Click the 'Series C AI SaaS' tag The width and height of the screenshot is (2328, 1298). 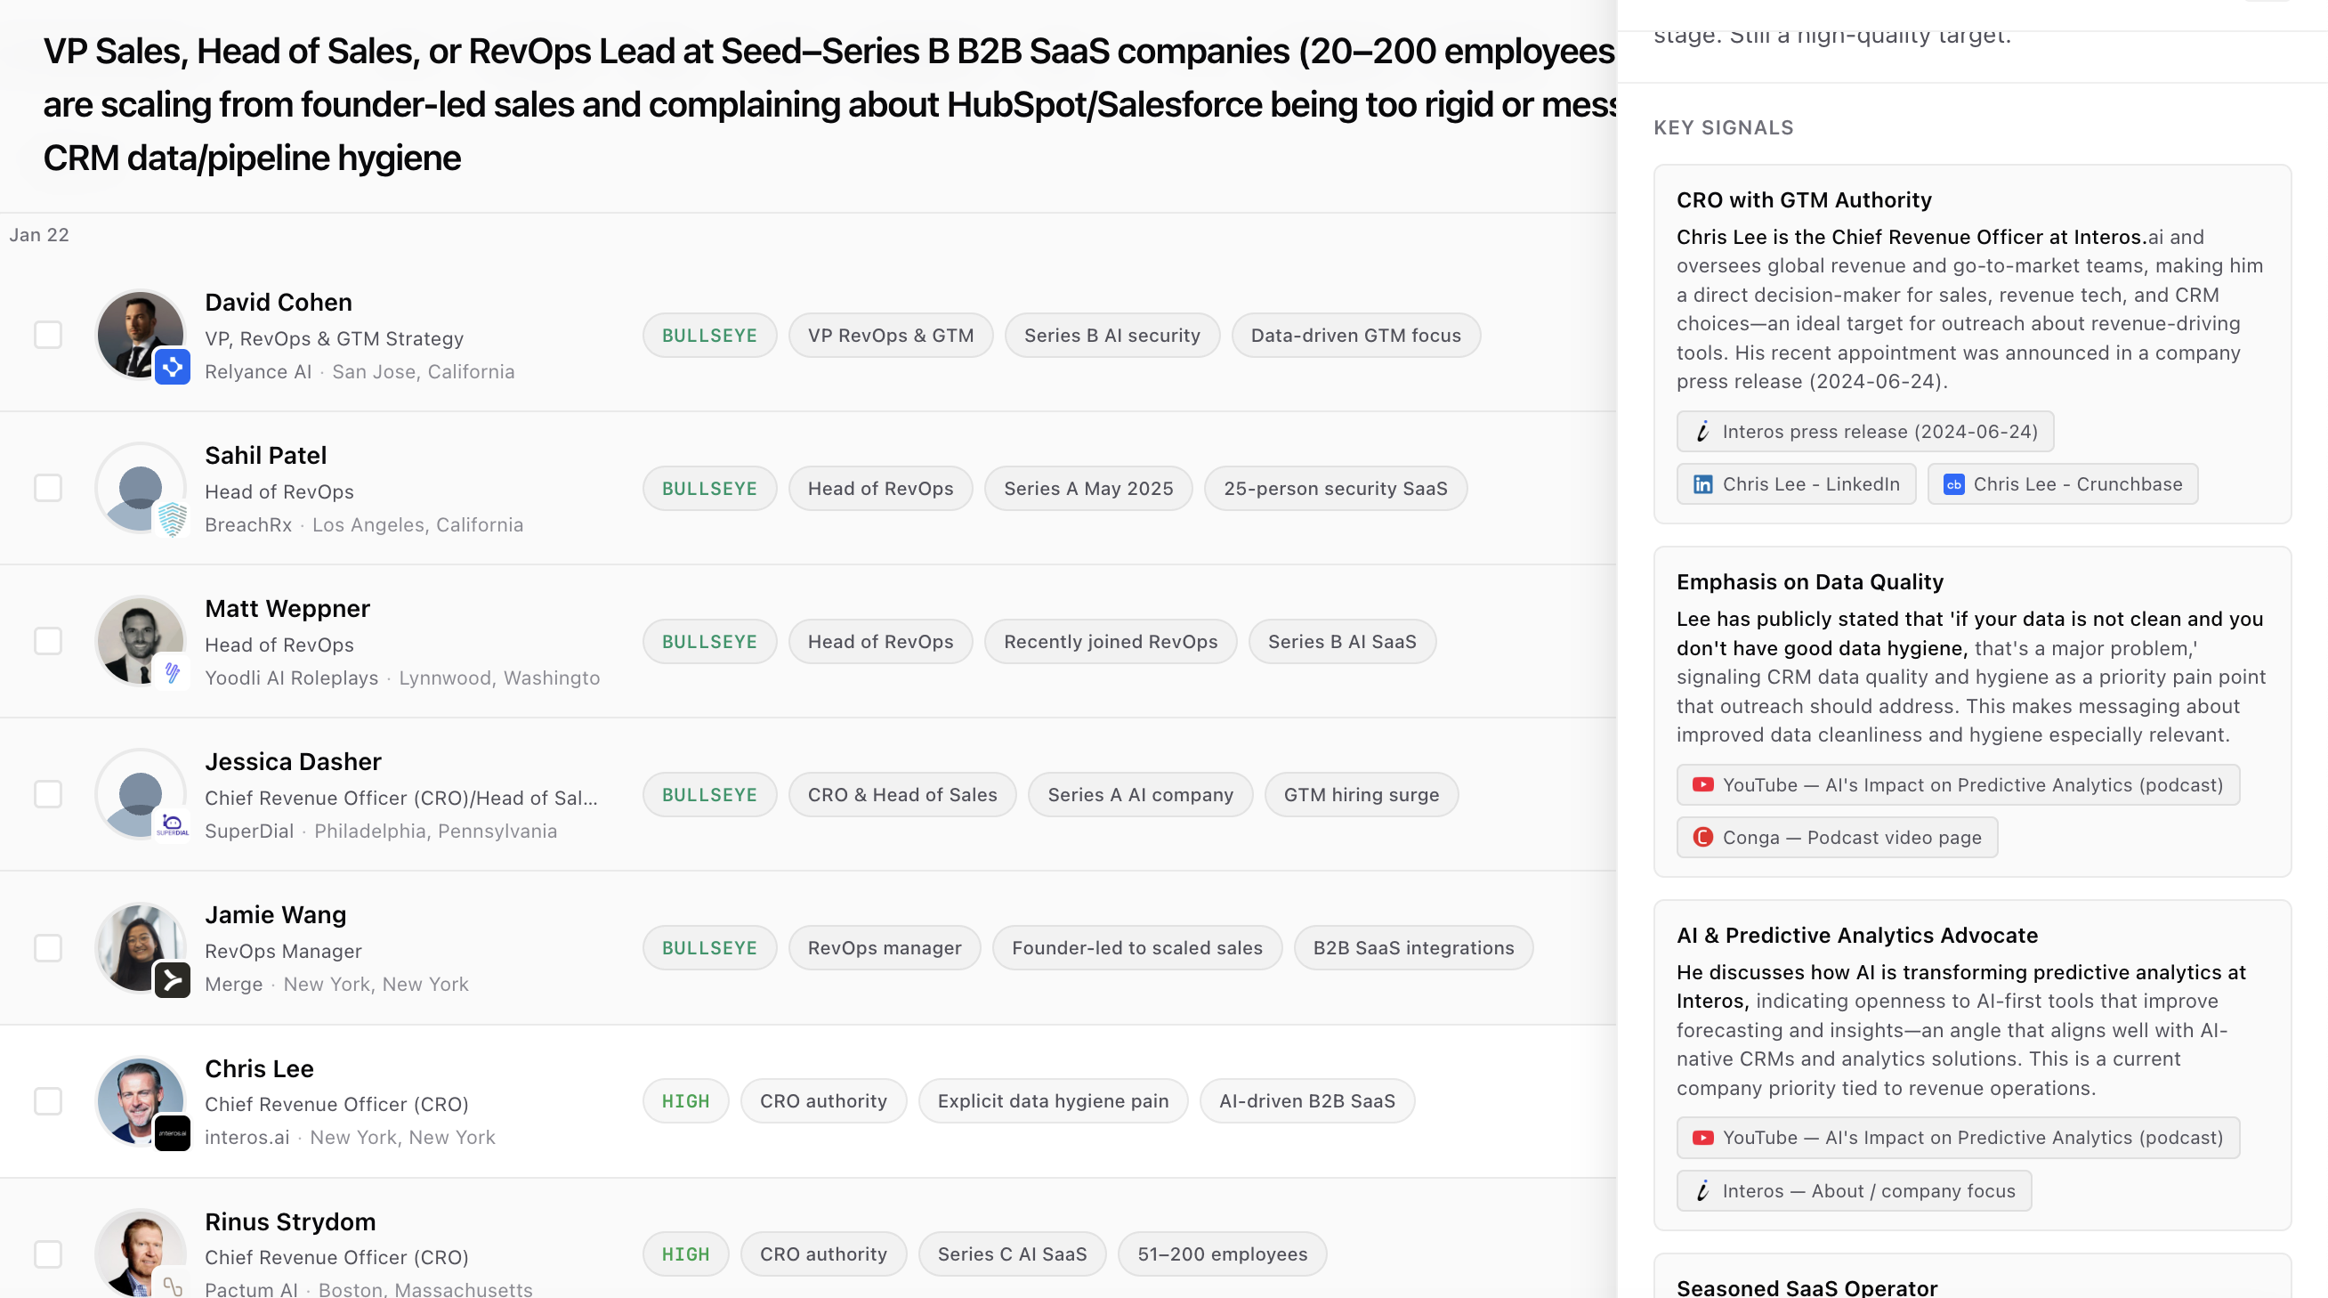tap(1012, 1254)
